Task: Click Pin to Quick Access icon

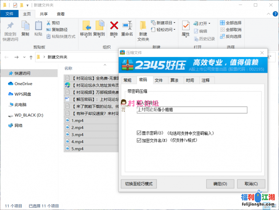Action: pos(10,26)
